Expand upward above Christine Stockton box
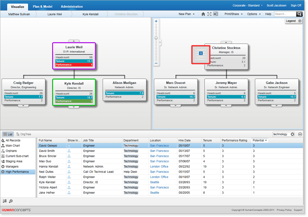The height and width of the screenshot is (217, 308). (226, 42)
